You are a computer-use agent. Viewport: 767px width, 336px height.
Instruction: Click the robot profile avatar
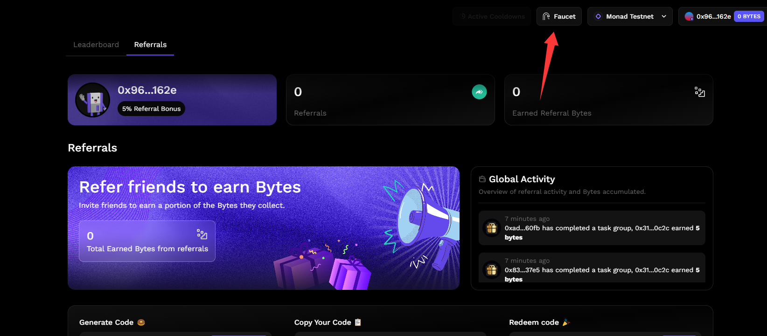[x=92, y=100]
